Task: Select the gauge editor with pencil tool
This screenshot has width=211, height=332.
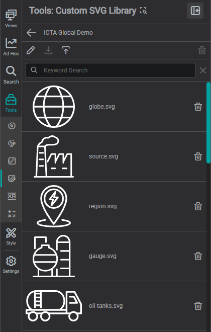Action: [x=12, y=143]
